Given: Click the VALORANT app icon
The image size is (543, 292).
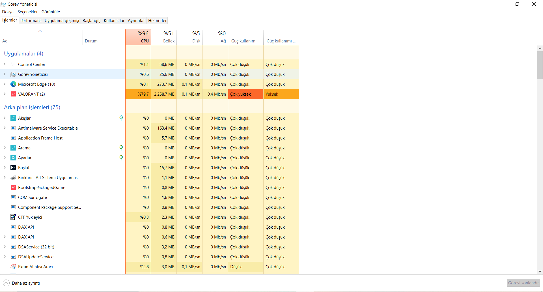Looking at the screenshot, I should click(x=13, y=94).
